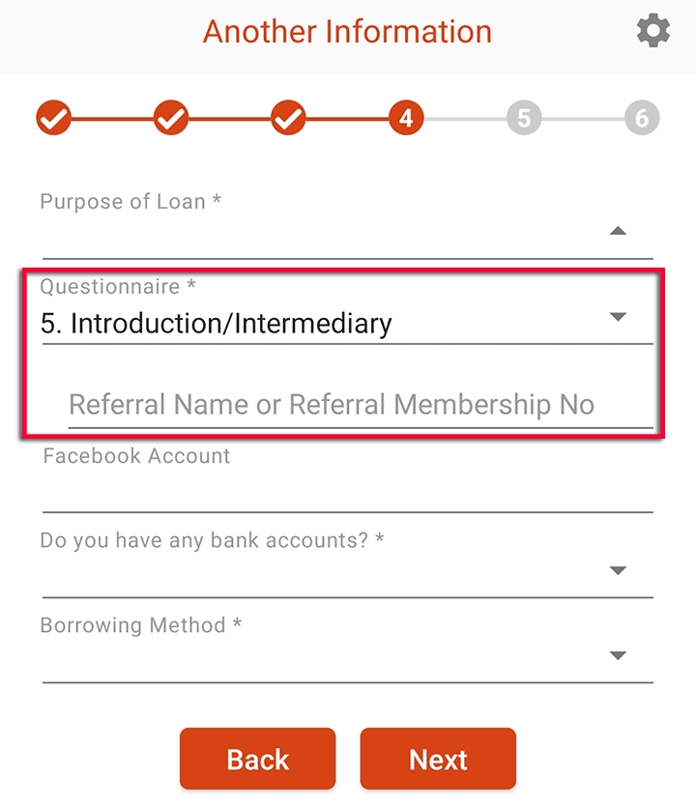Select the step 5 circle
This screenshot has height=805, width=696.
click(524, 119)
